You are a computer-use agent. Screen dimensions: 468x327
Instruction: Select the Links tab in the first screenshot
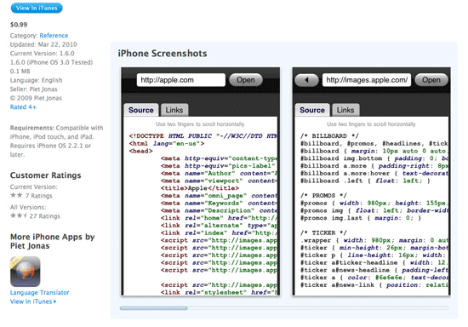tap(174, 110)
